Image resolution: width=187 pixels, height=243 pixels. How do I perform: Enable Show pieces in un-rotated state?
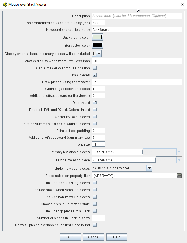95,204
